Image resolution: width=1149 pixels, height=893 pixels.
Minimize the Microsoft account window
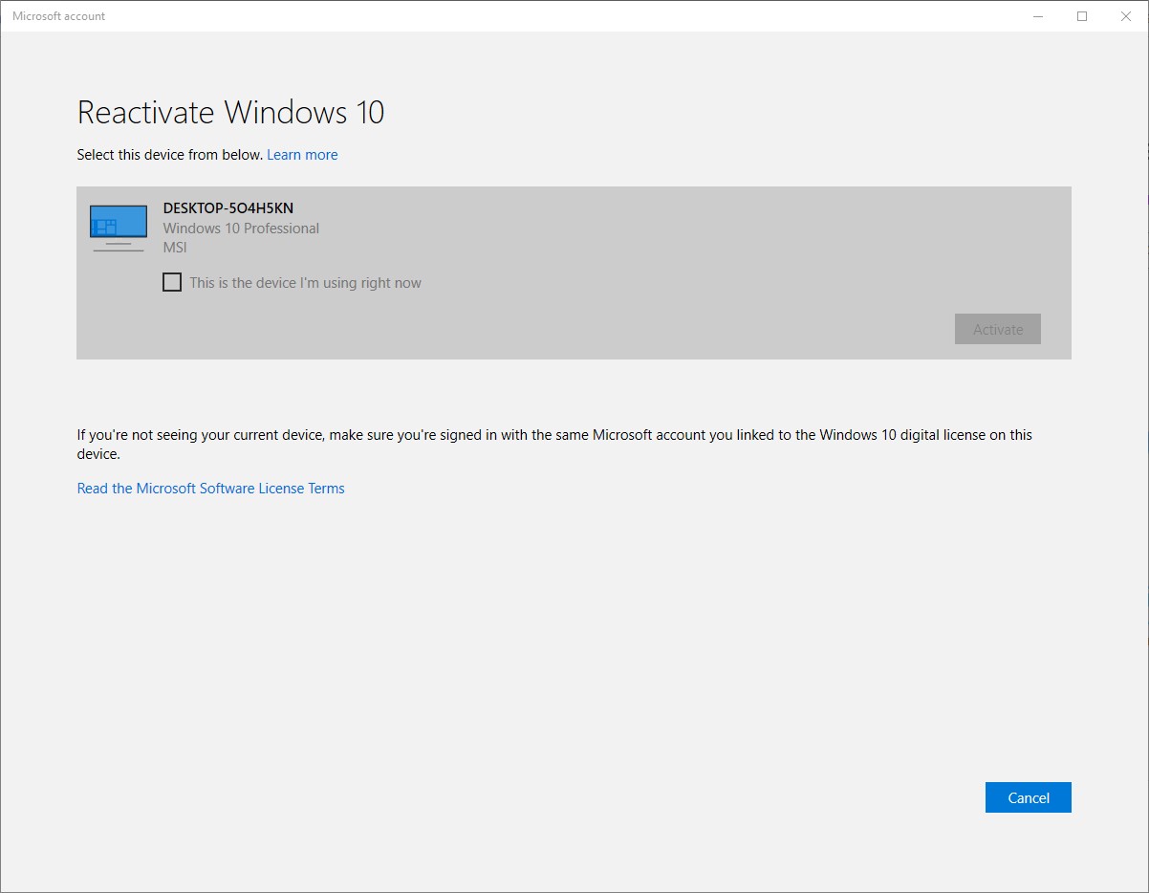(x=1037, y=16)
